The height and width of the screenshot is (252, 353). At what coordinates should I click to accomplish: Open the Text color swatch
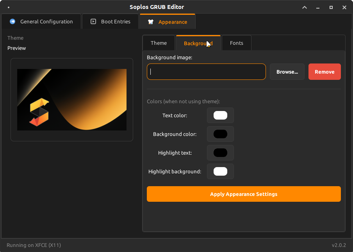tap(220, 115)
